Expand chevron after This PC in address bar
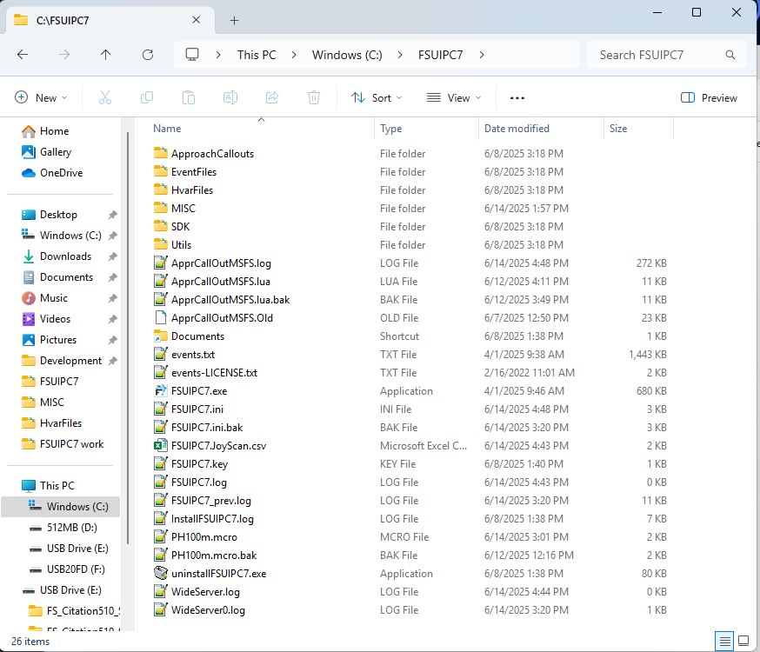This screenshot has width=760, height=652. pyautogui.click(x=294, y=55)
